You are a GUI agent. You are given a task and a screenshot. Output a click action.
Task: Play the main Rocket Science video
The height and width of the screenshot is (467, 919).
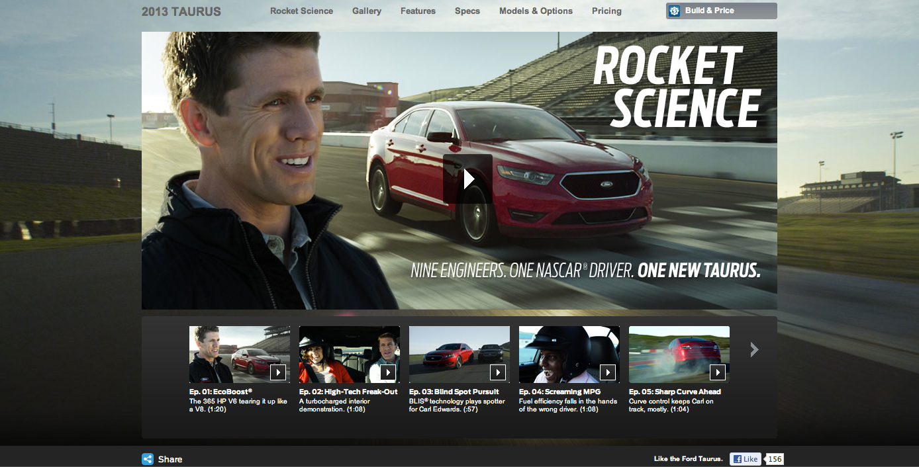pos(467,179)
